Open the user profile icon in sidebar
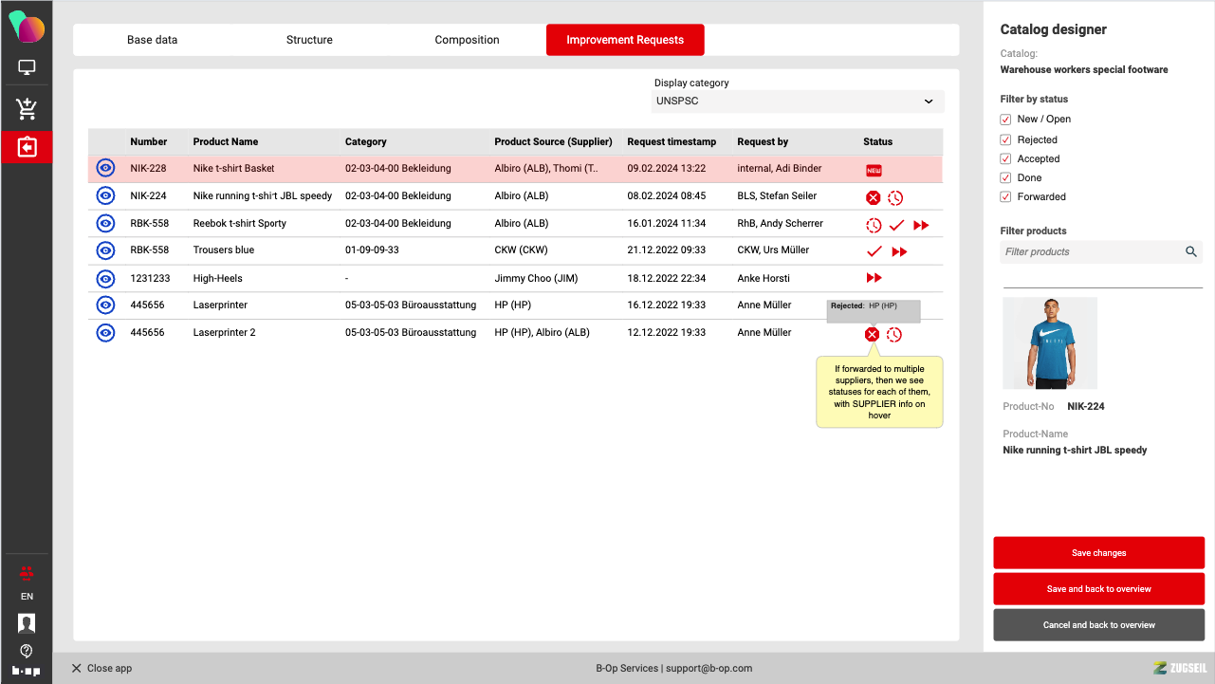 [27, 623]
